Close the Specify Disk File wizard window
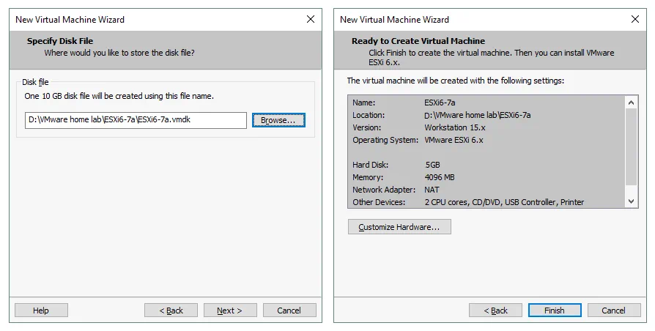The height and width of the screenshot is (331, 655). [311, 19]
